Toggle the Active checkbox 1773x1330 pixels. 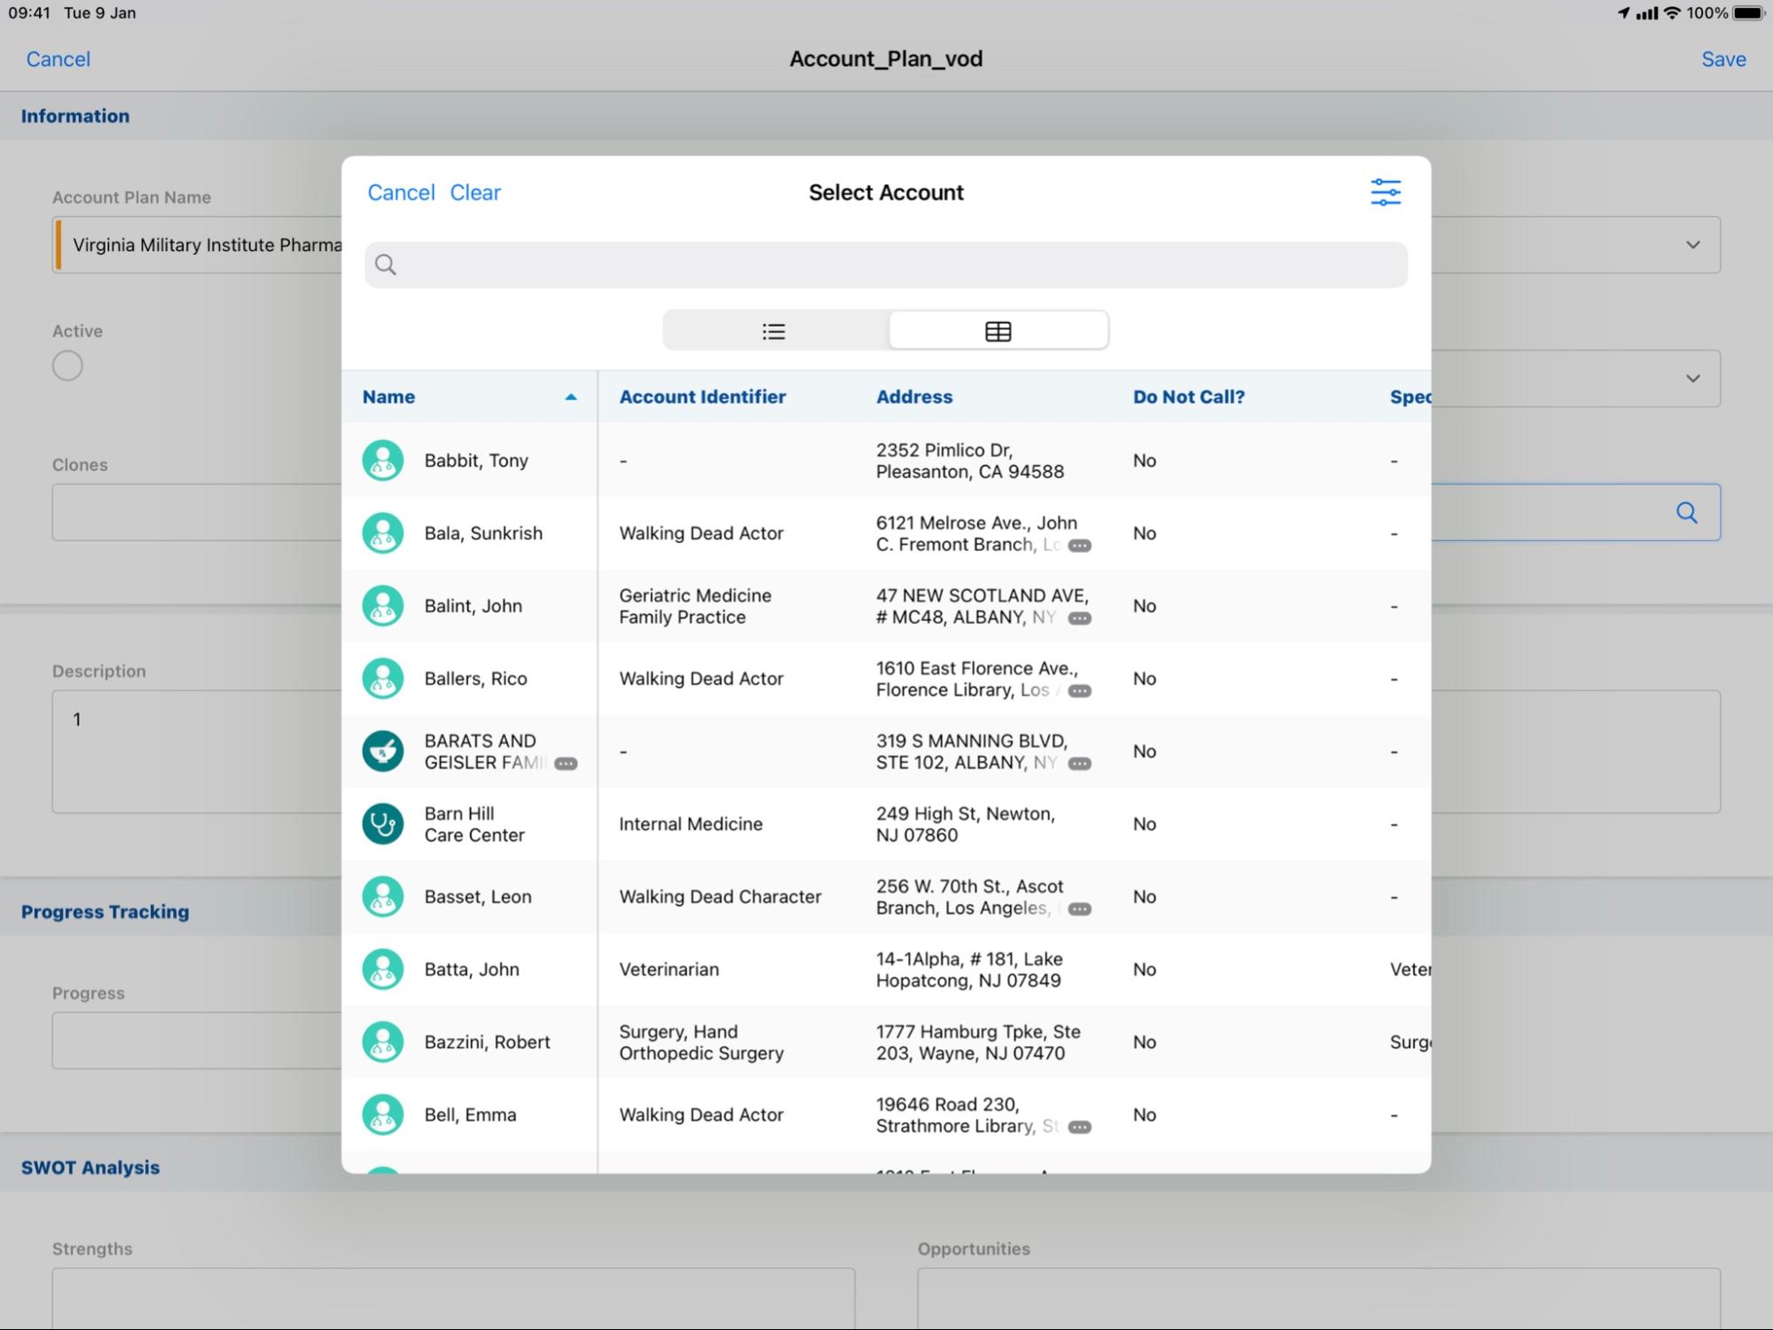click(67, 366)
